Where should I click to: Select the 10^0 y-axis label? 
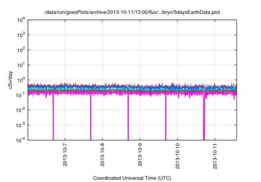[21, 80]
